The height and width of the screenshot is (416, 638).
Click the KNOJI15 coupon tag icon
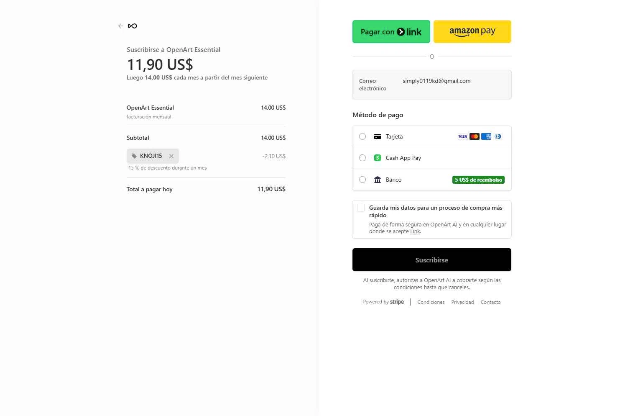tap(134, 156)
